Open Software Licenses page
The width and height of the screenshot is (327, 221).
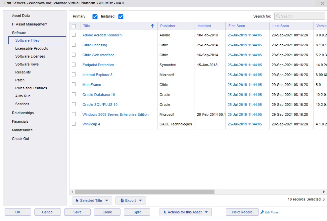pos(30,56)
